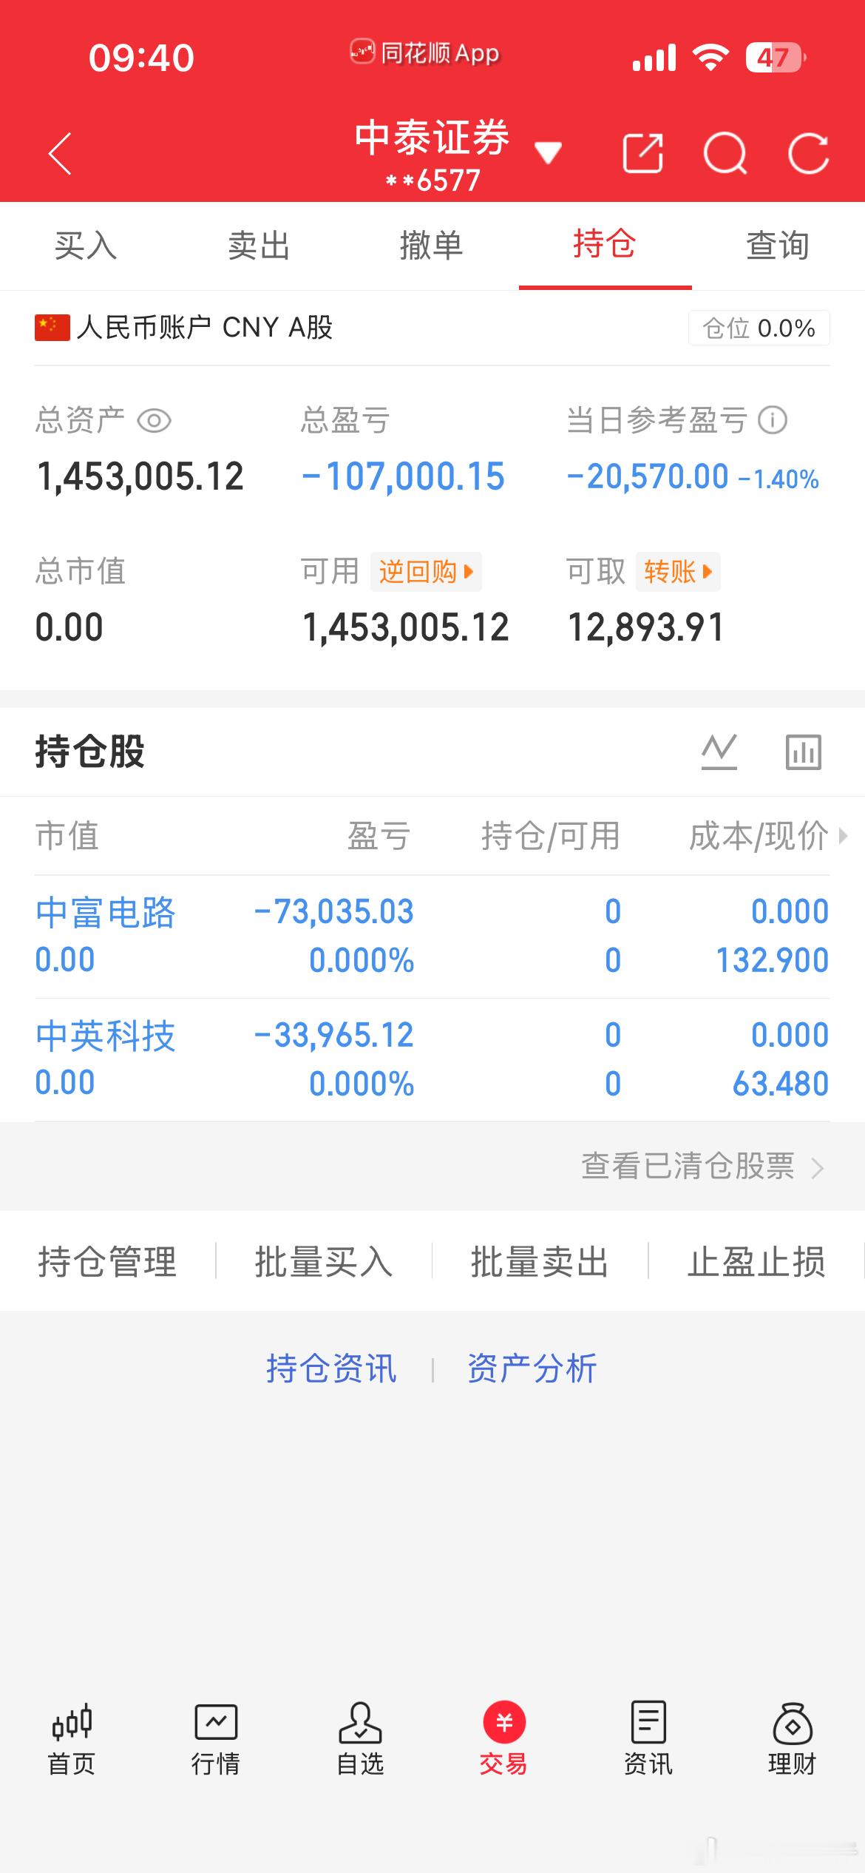Screen dimensions: 865x1873
Task: Expand columns arrow beside 成本/现价
Action: [843, 836]
